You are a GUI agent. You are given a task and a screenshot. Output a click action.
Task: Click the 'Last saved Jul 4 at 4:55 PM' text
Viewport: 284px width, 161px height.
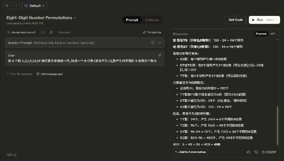tap(24, 23)
